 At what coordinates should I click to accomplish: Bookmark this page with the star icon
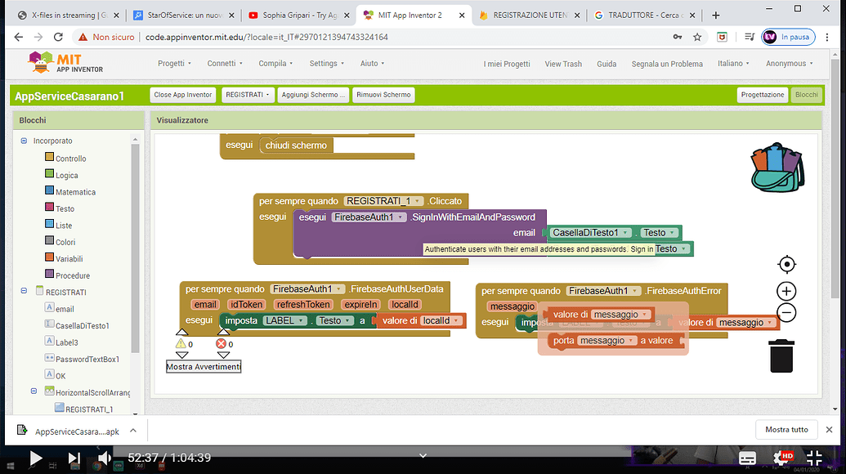(x=697, y=37)
